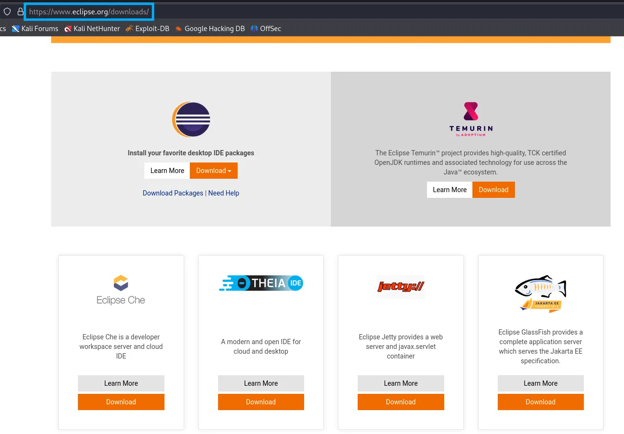This screenshot has height=434, width=624.
Task: Click the Temurin Download button
Action: click(493, 190)
